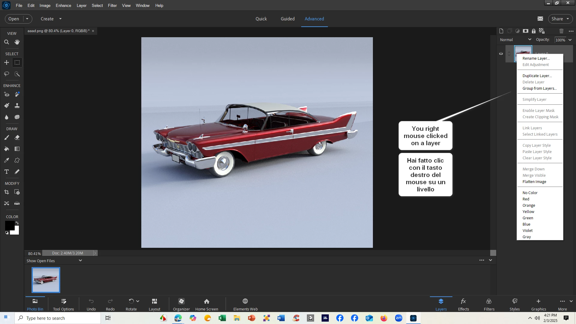Expand the Opacity 100% dropdown arrow
This screenshot has width=576, height=324.
(570, 40)
